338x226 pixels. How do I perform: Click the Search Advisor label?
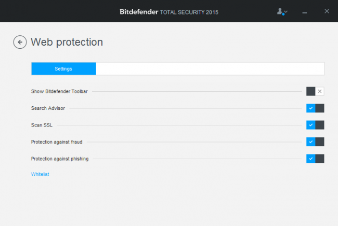[x=48, y=108]
